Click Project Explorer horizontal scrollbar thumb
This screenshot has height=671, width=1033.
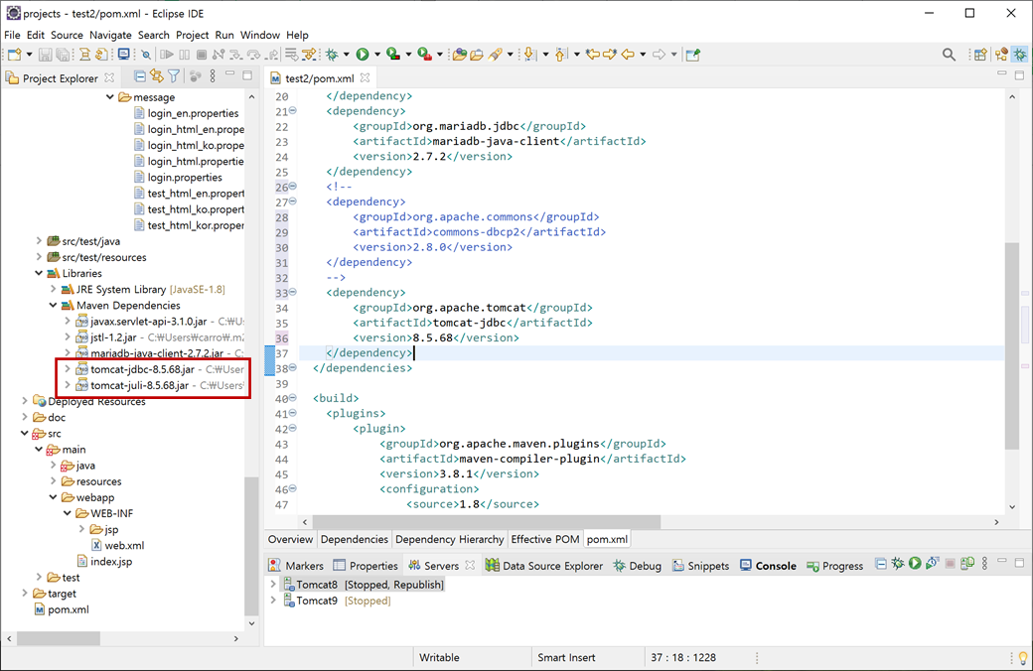59,638
